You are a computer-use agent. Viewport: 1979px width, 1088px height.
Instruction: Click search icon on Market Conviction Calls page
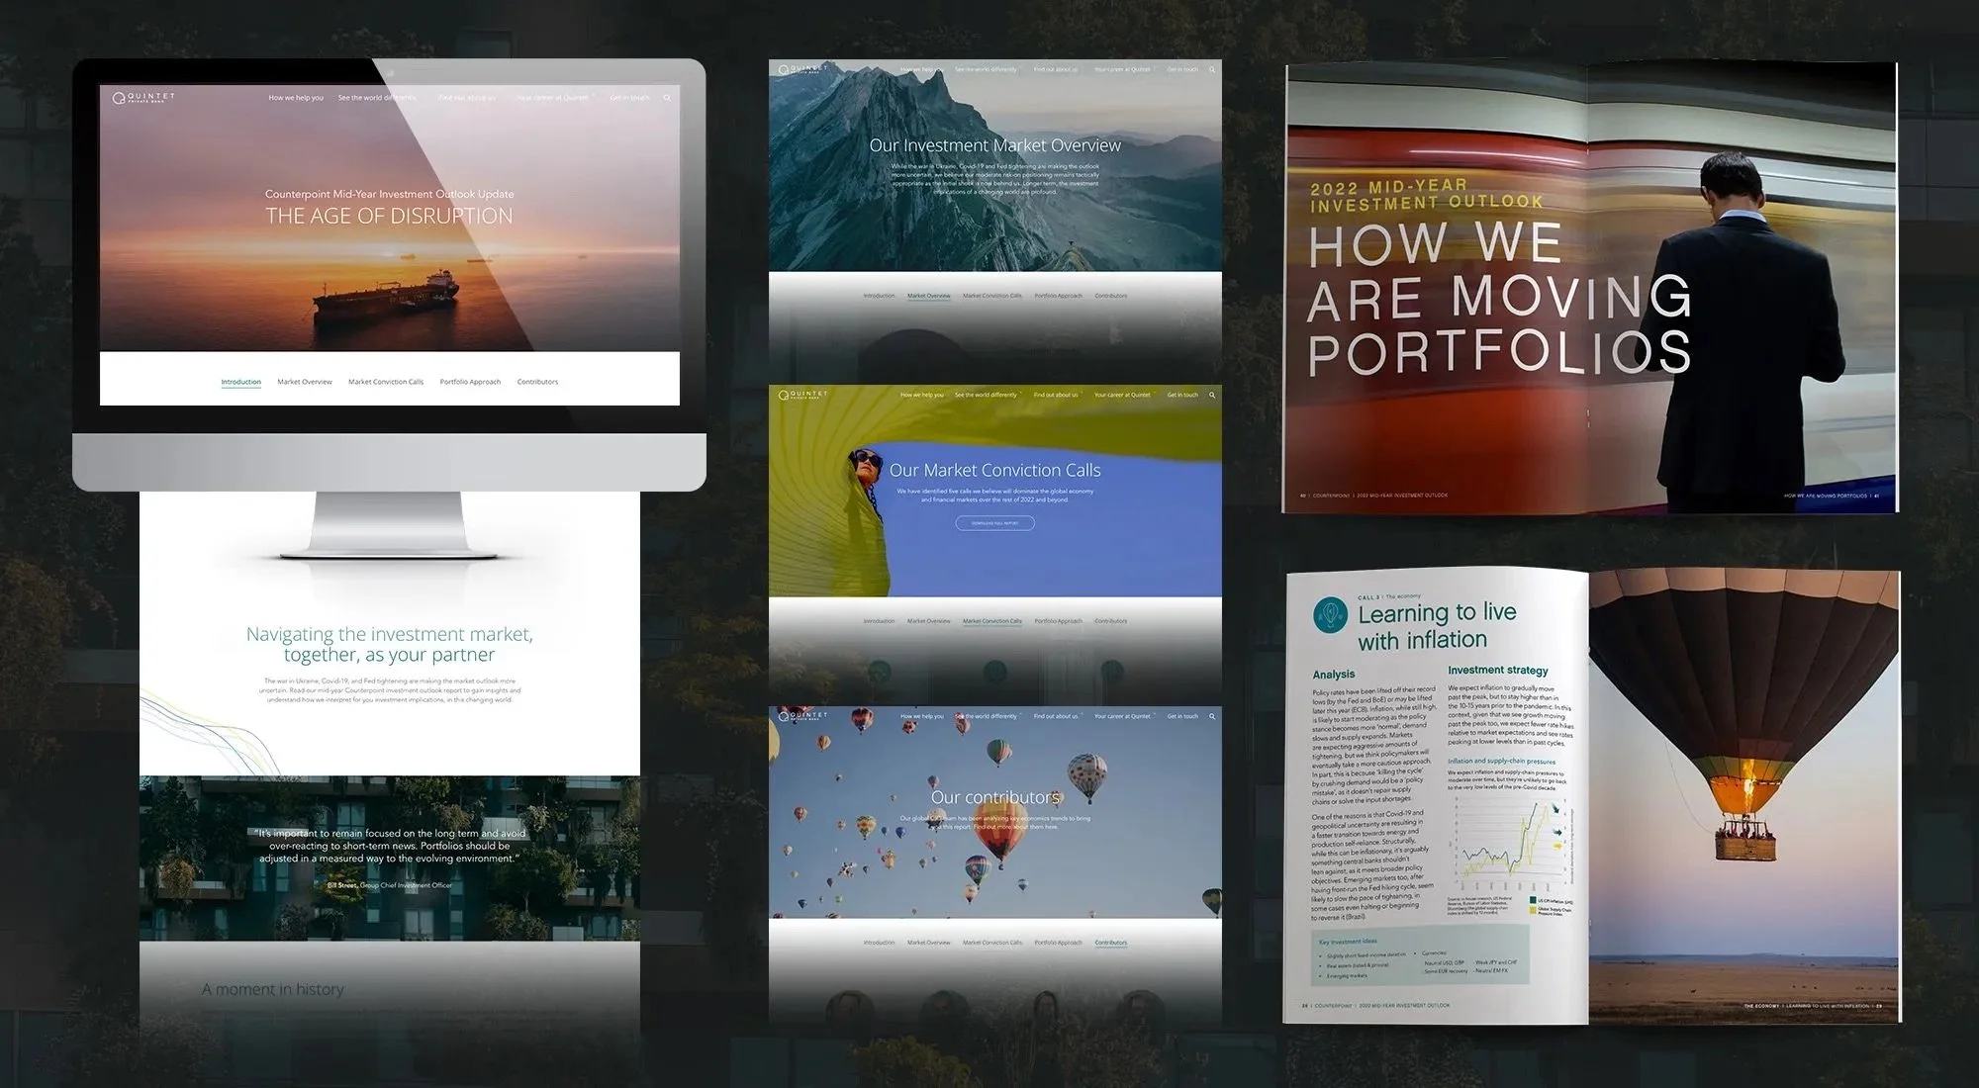(1212, 395)
